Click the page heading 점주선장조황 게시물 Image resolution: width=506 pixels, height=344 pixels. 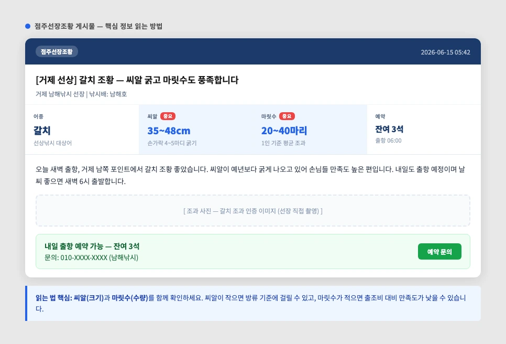pyautogui.click(x=98, y=26)
